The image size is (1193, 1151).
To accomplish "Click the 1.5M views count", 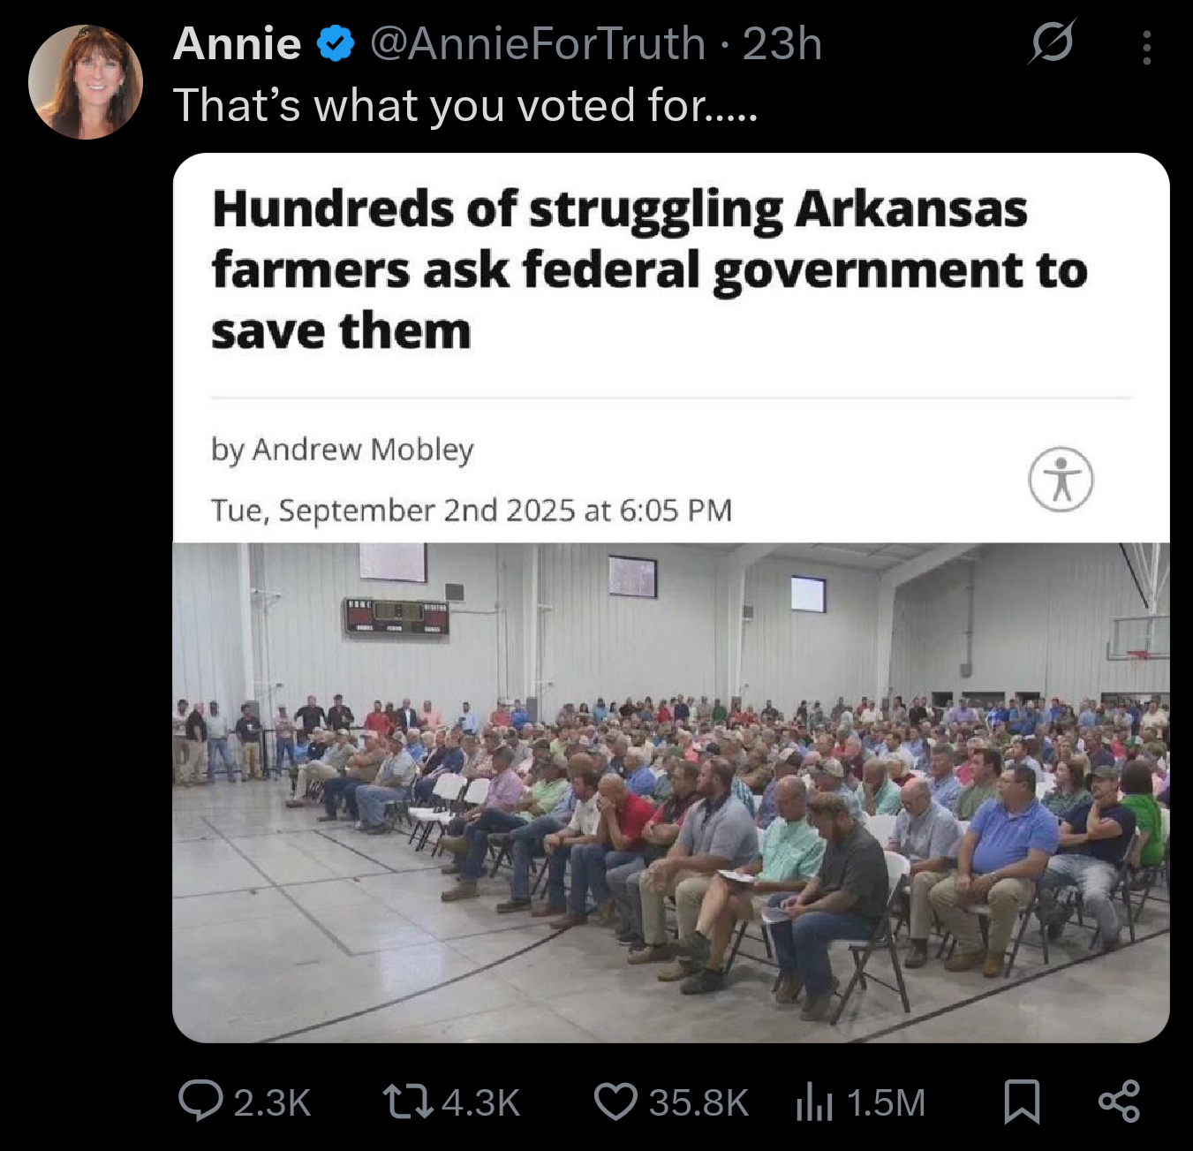I will (x=886, y=1103).
